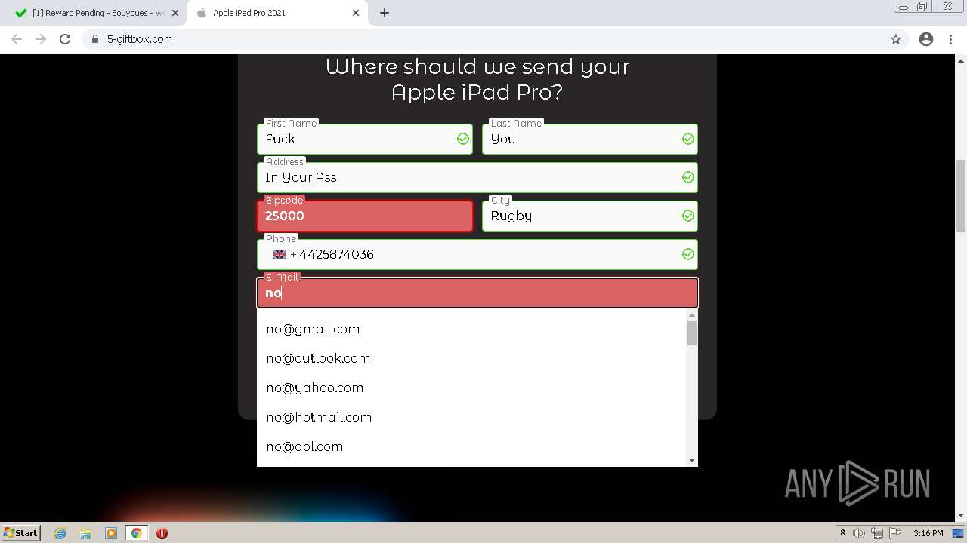Click the suggestion list scroll-down arrow
This screenshot has width=967, height=543.
click(692, 460)
